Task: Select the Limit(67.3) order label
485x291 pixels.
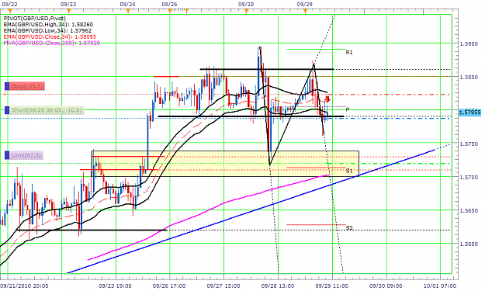Action: pos(26,155)
